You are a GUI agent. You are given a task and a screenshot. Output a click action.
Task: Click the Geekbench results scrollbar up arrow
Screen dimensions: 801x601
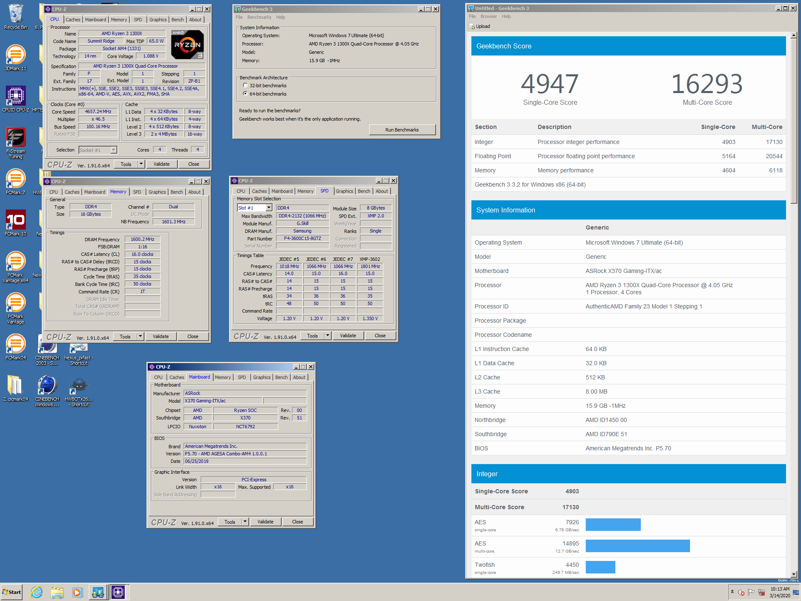coord(794,36)
